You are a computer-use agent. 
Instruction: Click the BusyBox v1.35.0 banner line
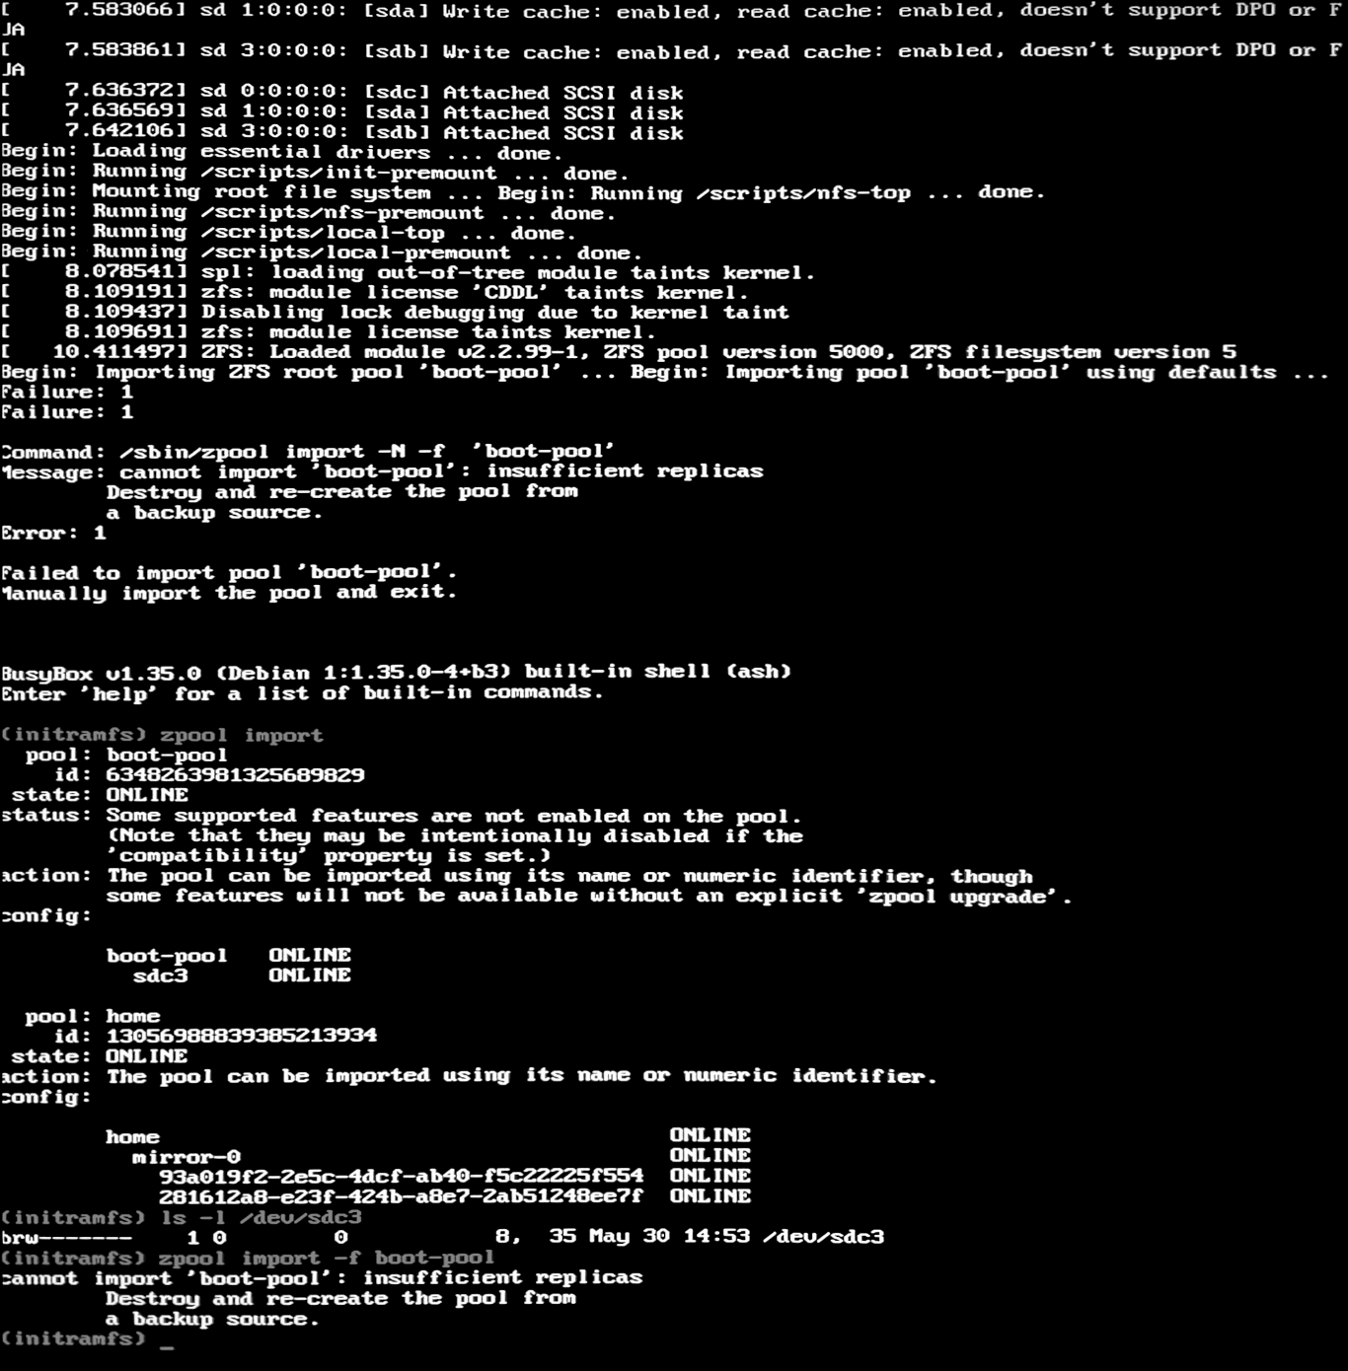[396, 673]
